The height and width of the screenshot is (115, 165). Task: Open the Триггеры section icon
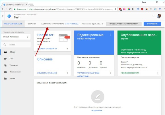click(5, 65)
